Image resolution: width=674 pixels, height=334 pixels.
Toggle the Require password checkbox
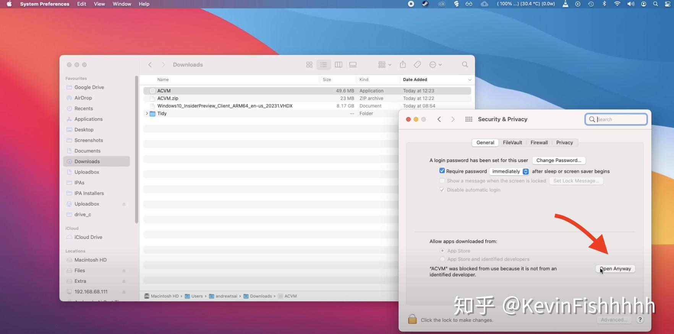(442, 171)
